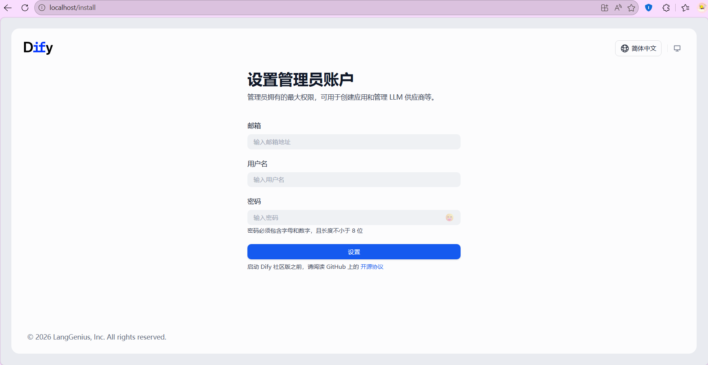Reload the localhost install page
The image size is (708, 365).
click(x=25, y=8)
